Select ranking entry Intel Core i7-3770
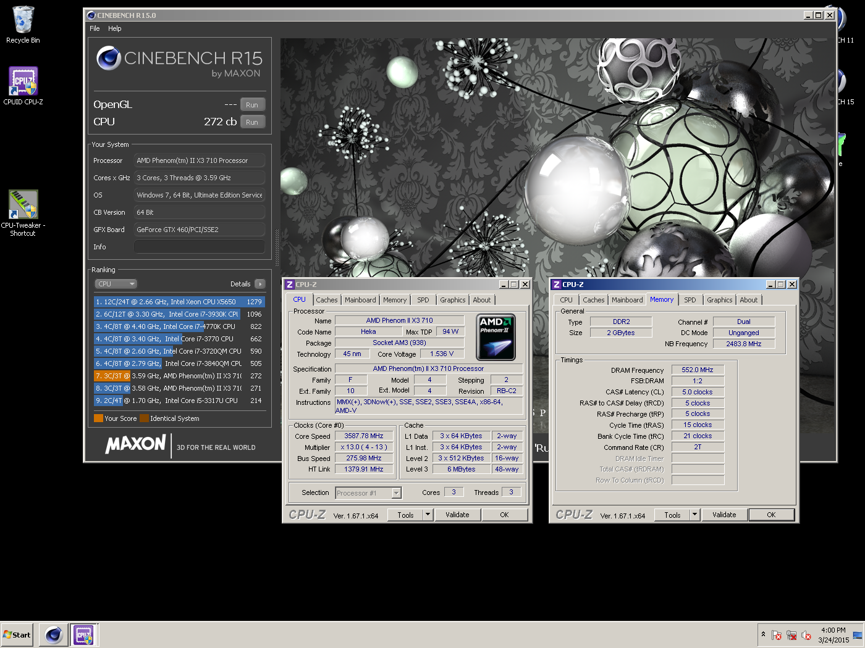 point(179,339)
